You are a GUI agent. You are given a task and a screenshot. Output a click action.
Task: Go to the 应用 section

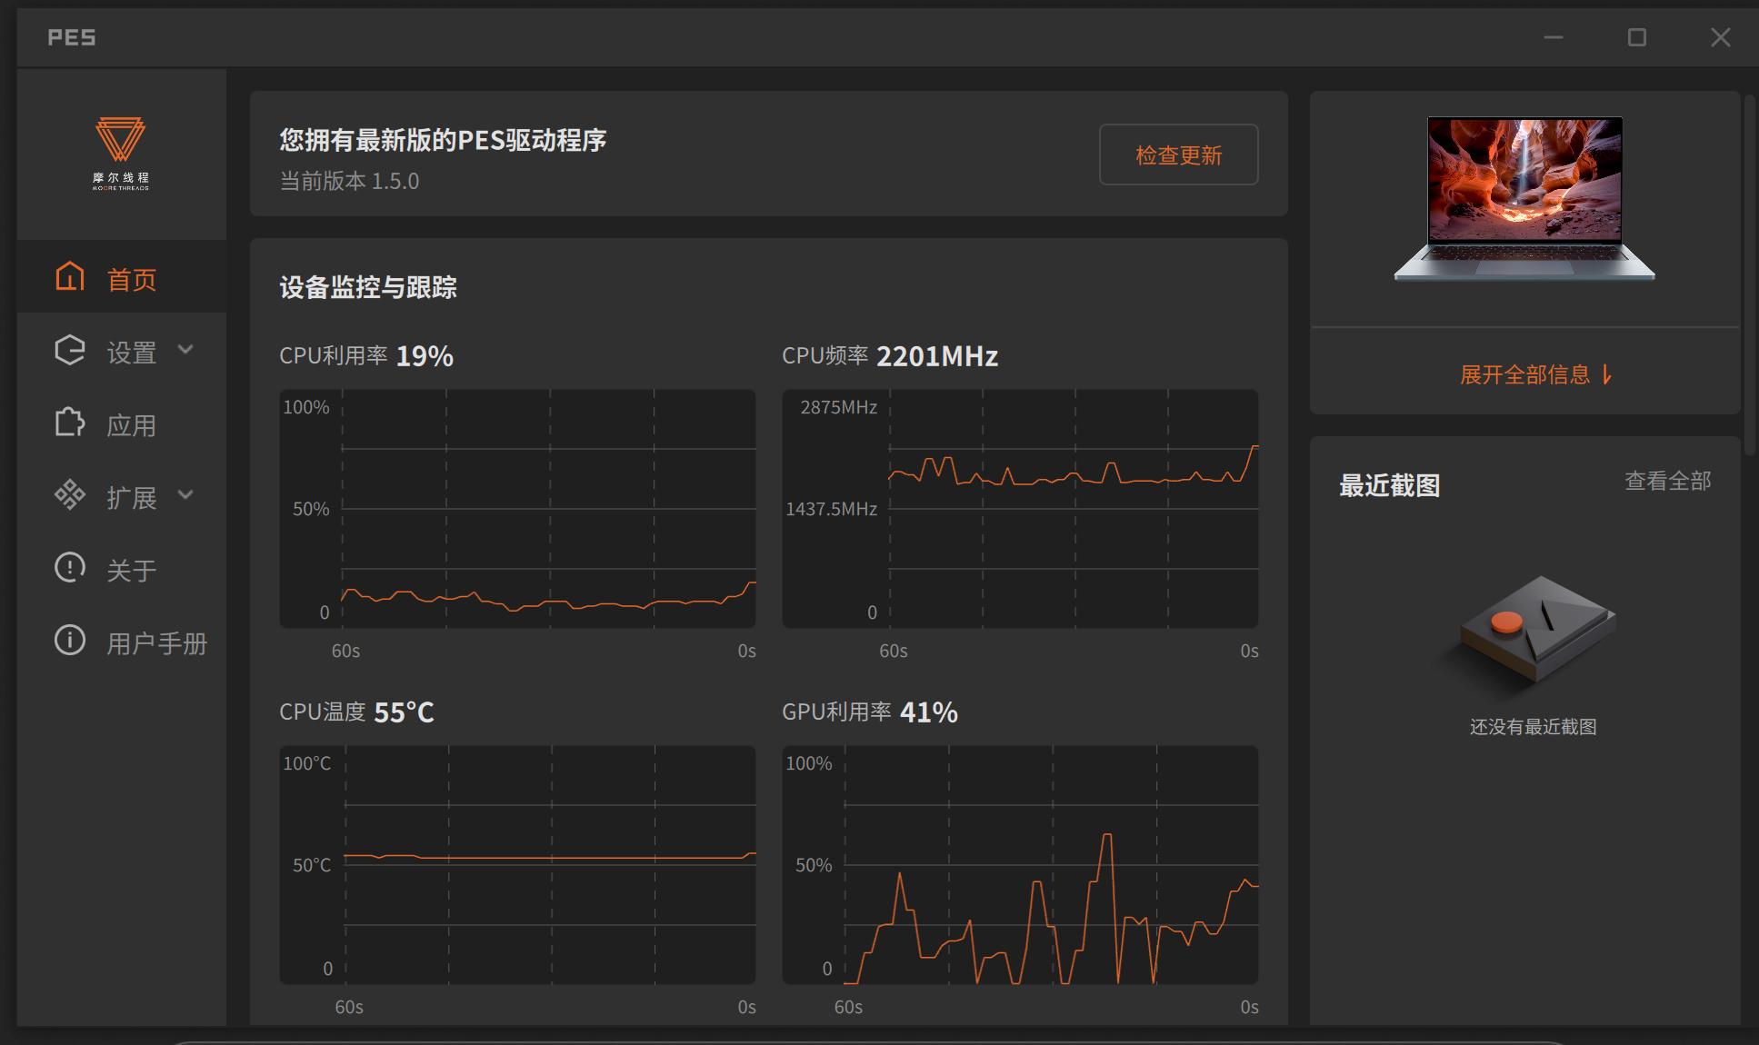tap(122, 423)
